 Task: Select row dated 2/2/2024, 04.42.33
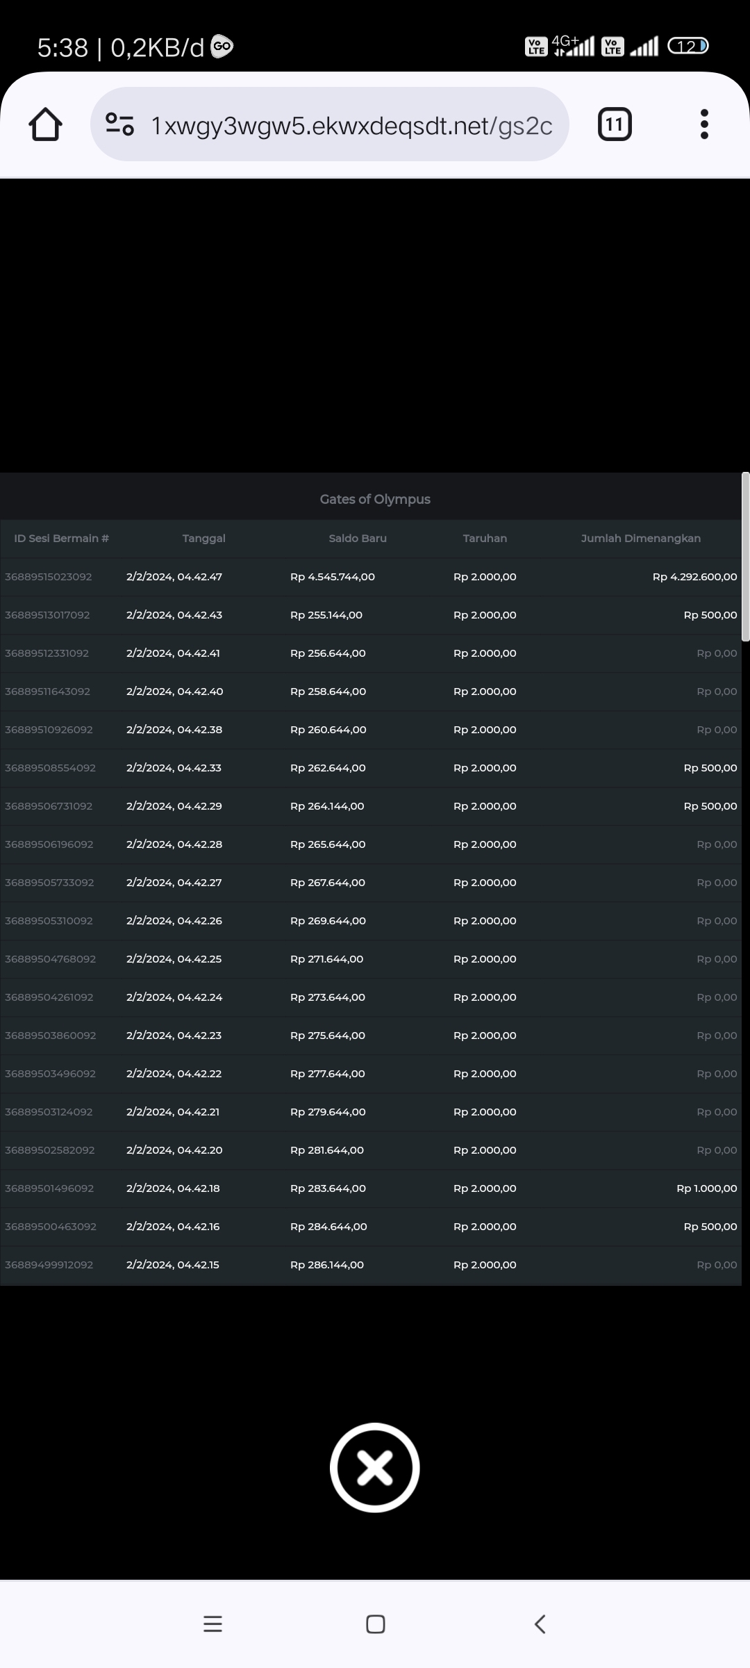(174, 768)
